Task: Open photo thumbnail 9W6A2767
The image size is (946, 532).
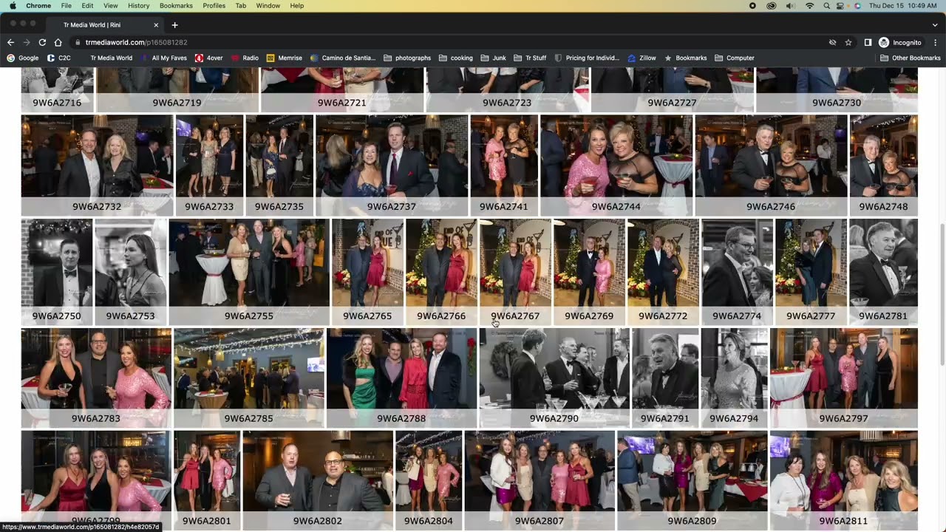Action: click(515, 271)
